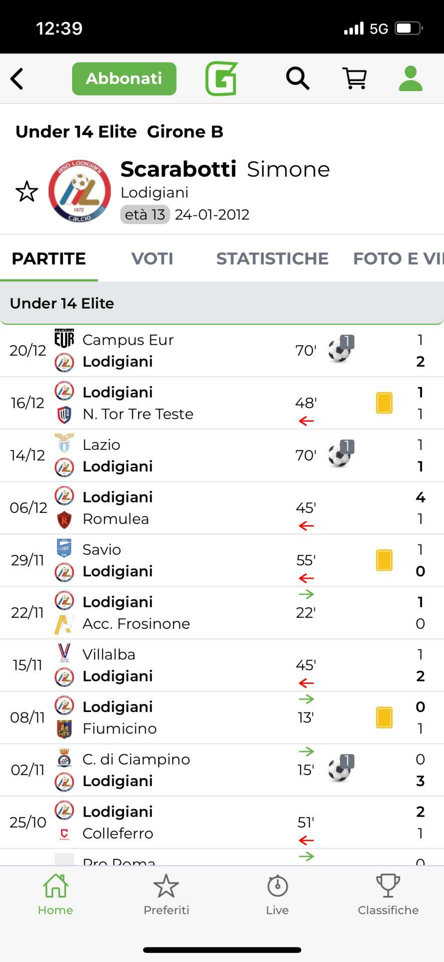Screen dimensions: 444x962
Task: Tap the green G logo
Action: tap(221, 79)
